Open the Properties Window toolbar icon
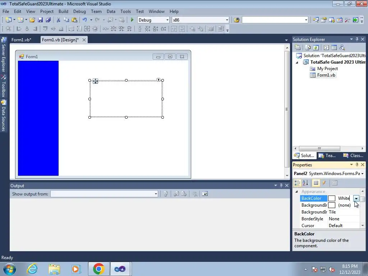Viewport: 368px width, 276px height. 324,20
